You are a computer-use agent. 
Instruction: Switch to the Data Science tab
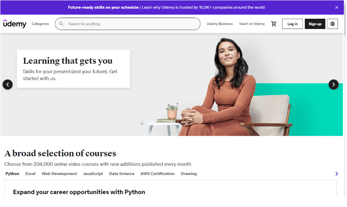122,174
